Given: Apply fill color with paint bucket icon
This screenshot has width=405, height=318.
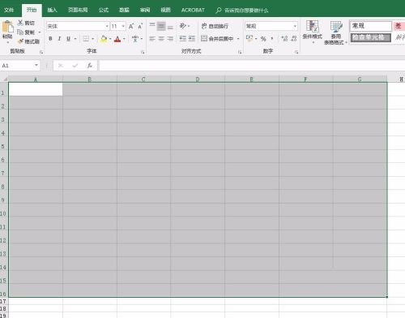Looking at the screenshot, I should pyautogui.click(x=104, y=39).
